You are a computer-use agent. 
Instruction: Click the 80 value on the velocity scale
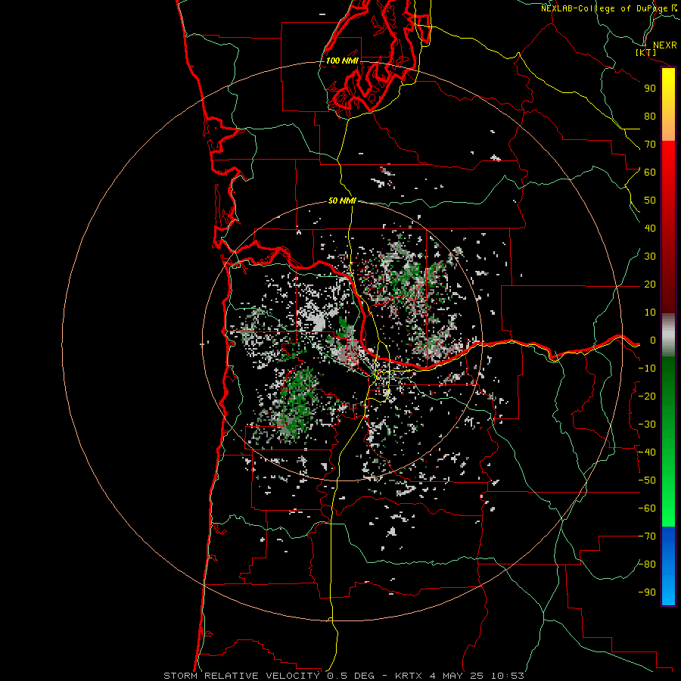tap(650, 117)
